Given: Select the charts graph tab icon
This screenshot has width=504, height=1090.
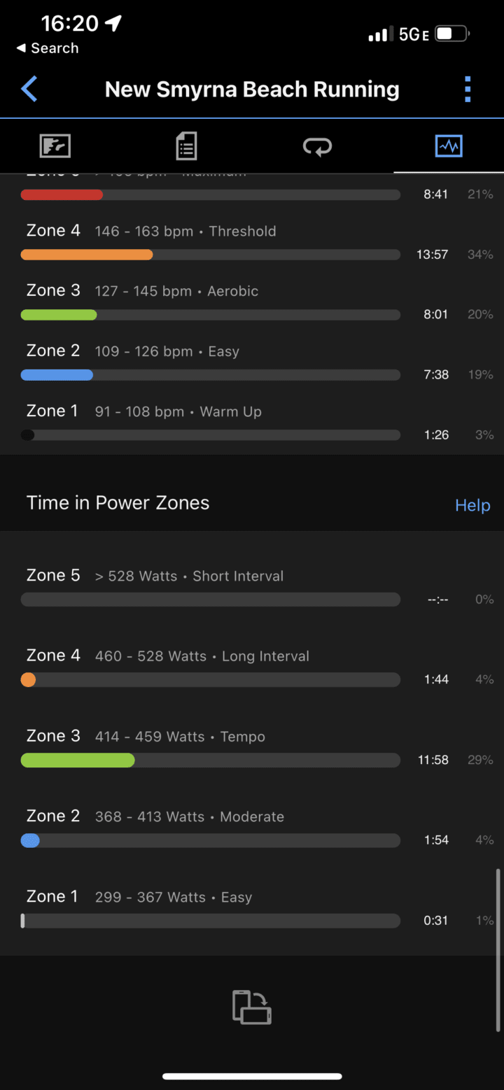Looking at the screenshot, I should click(448, 146).
